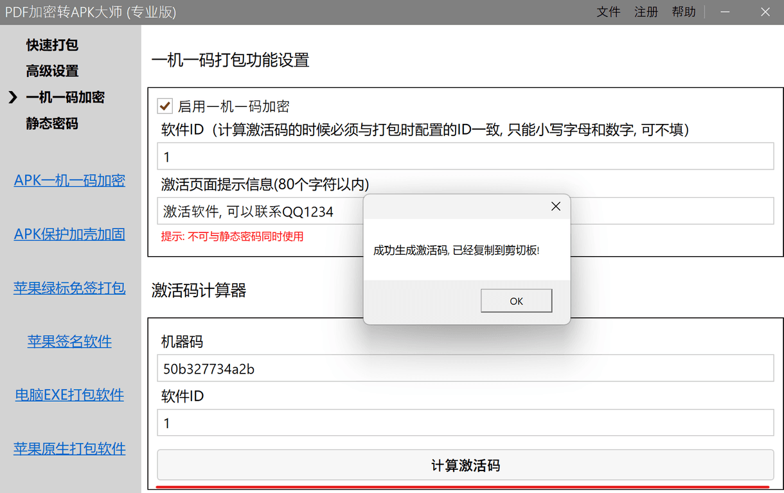Image resolution: width=784 pixels, height=493 pixels.
Task: Switch to the 快速打包 section
Action: tap(51, 44)
